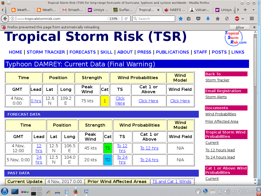
Task: Open the PUBLICATIONS nav link
Action: pos(173,52)
